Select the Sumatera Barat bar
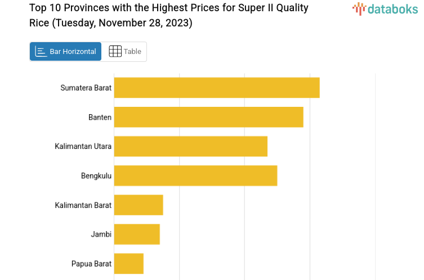 [x=217, y=88]
